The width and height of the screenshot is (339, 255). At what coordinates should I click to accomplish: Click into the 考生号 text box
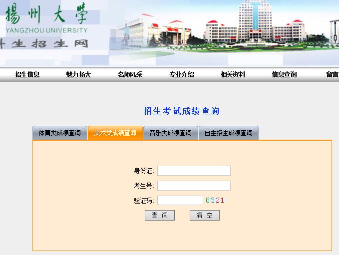[194, 186]
